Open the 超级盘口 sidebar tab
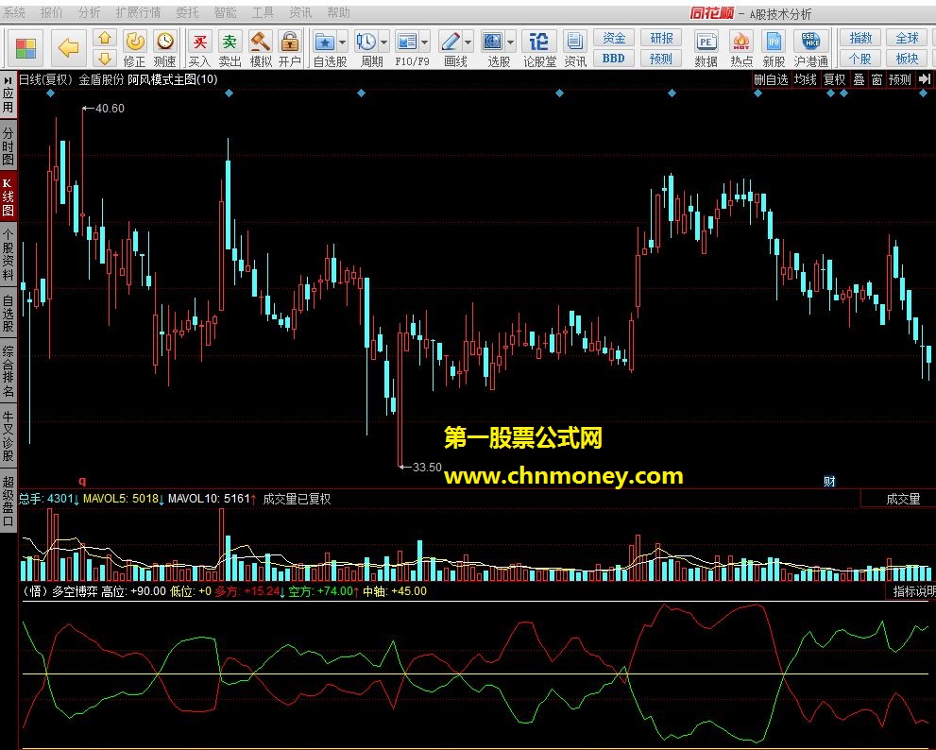Image resolution: width=936 pixels, height=750 pixels. [x=8, y=501]
